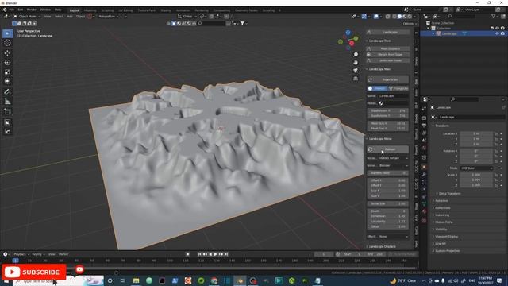
Task: Select the Scale tool
Action: tap(7, 71)
